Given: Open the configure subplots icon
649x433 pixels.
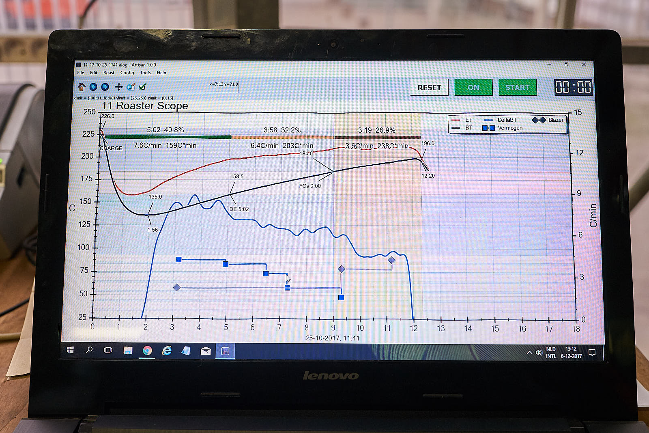Looking at the screenshot, I should click(131, 87).
